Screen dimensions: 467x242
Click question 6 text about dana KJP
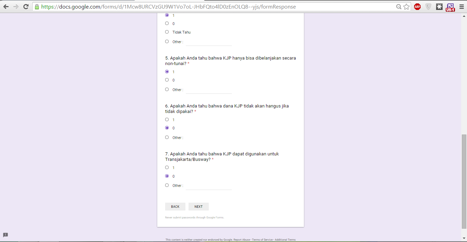[227, 109]
